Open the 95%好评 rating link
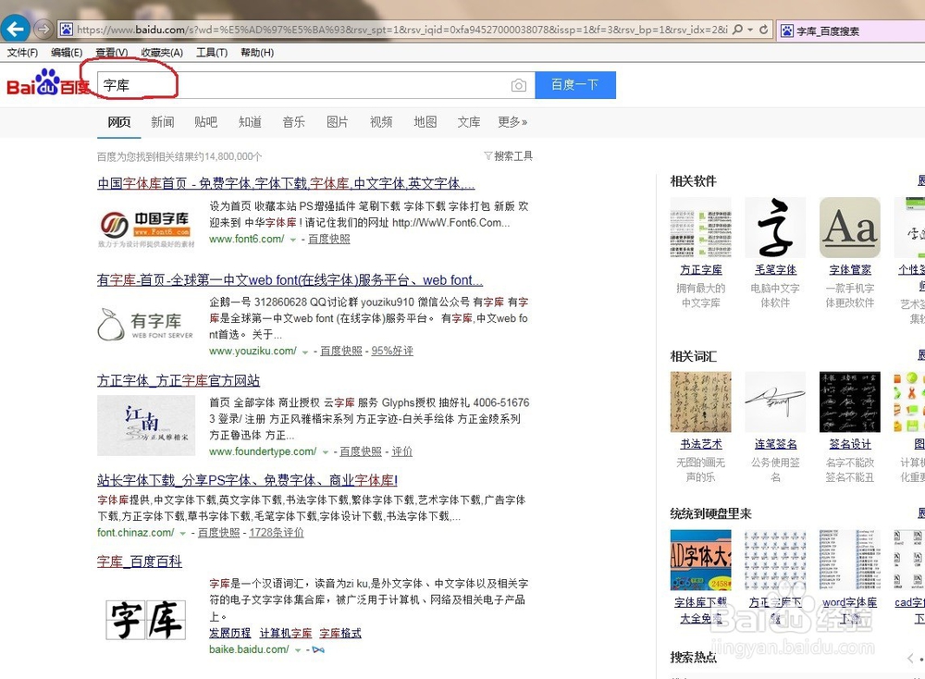This screenshot has height=679, width=925. point(392,351)
